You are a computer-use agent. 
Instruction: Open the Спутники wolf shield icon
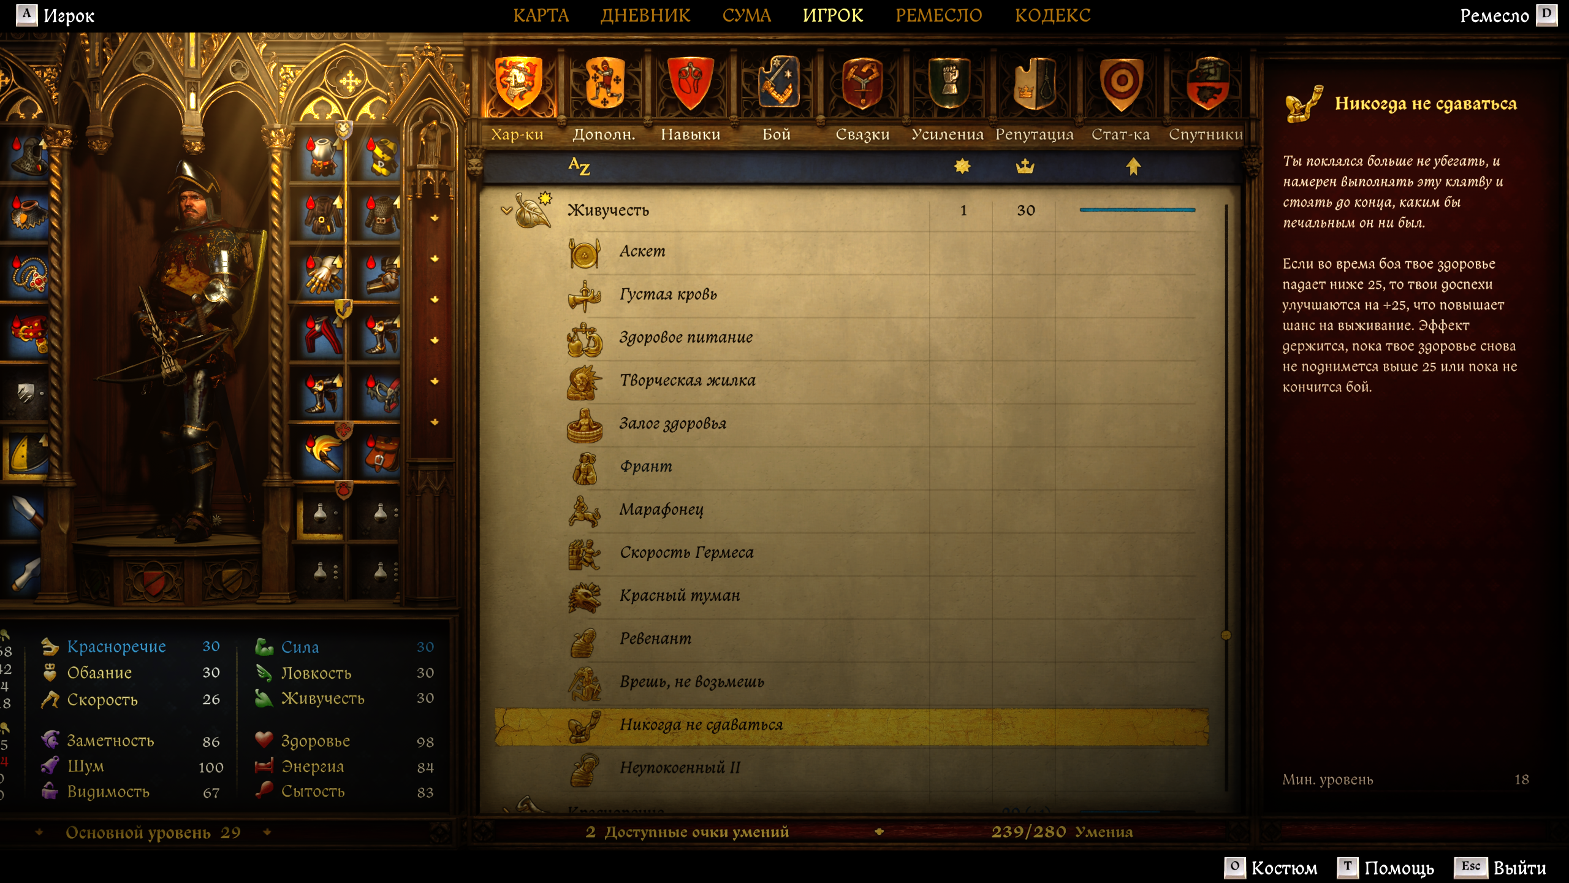[x=1206, y=83]
